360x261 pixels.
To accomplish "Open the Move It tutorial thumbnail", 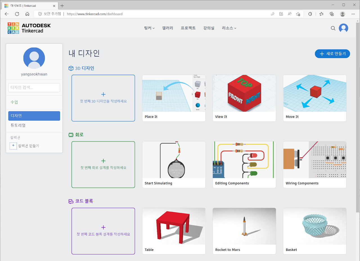I will point(314,93).
